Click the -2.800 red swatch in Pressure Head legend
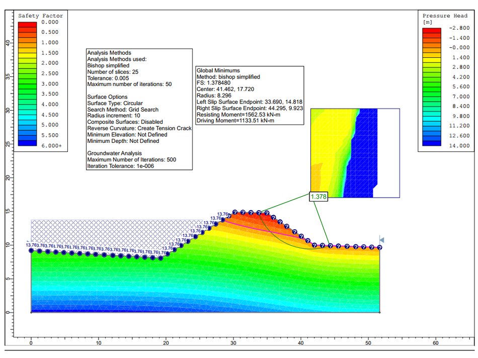Viewport: 478px width, 358px height. pos(432,31)
